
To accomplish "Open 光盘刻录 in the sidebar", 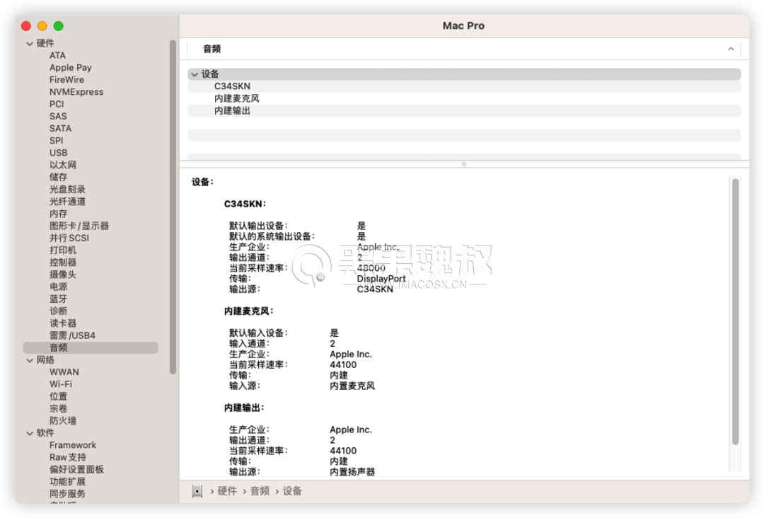I will pos(67,190).
